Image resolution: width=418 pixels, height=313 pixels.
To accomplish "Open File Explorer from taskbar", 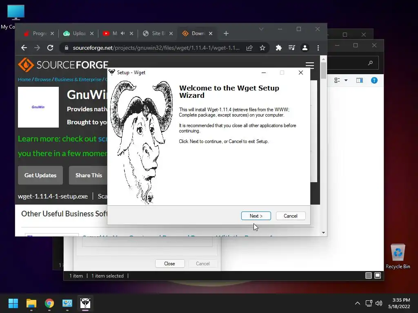I will coord(31,303).
